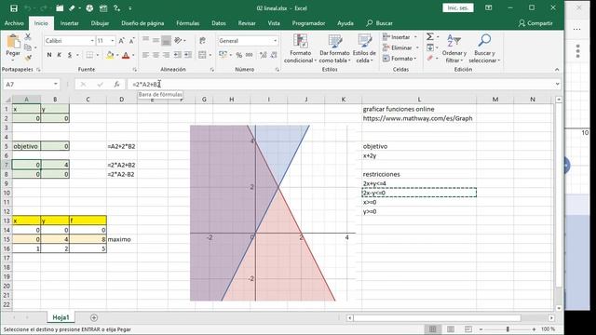596x335 pixels.
Task: Switch to the Fórmulas tab
Action: point(188,23)
